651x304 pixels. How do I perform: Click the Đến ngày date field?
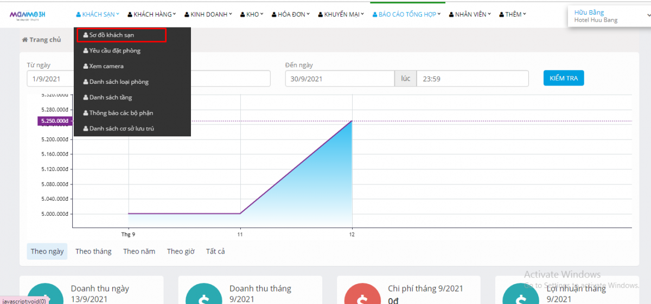(340, 79)
